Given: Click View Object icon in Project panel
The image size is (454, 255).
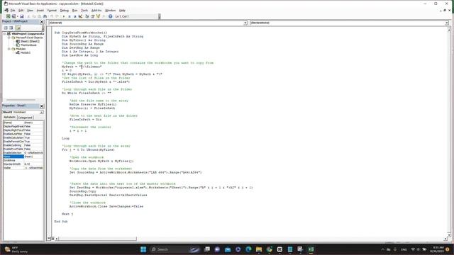Looking at the screenshot, I should pos(11,28).
